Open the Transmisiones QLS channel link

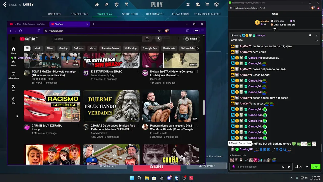point(101,75)
